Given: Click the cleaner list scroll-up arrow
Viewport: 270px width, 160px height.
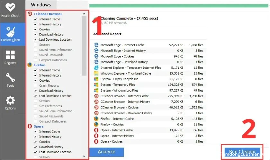Looking at the screenshot, I should [84, 14].
